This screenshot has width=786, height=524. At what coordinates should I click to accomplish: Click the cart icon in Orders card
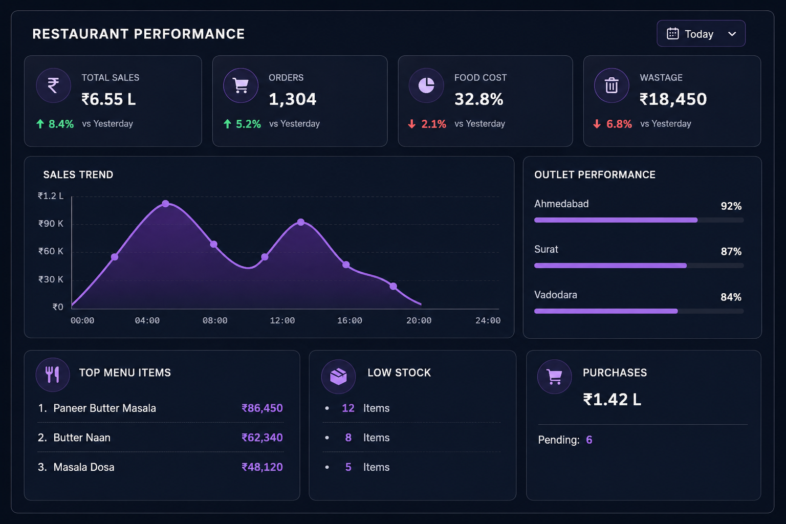click(x=241, y=85)
